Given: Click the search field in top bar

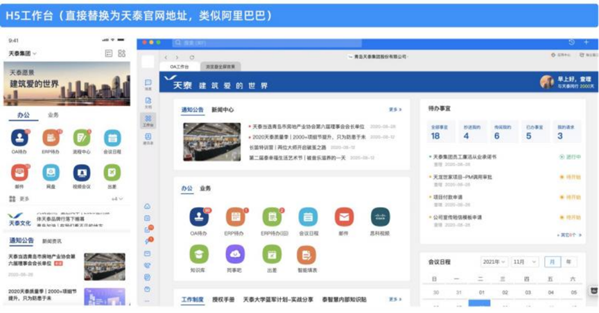Looking at the screenshot, I should click(267, 43).
